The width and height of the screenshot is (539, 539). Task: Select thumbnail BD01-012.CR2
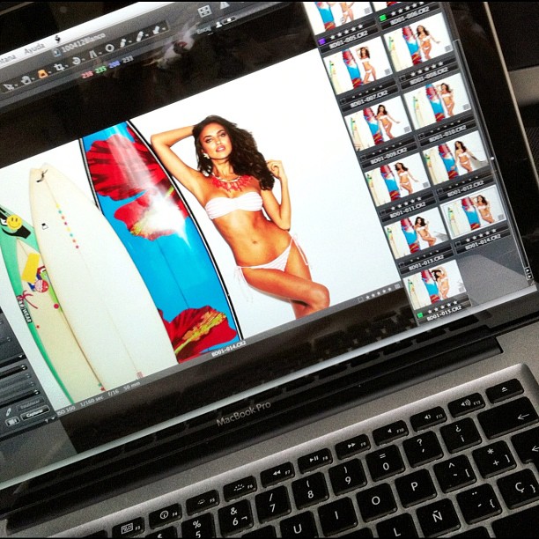(456, 157)
